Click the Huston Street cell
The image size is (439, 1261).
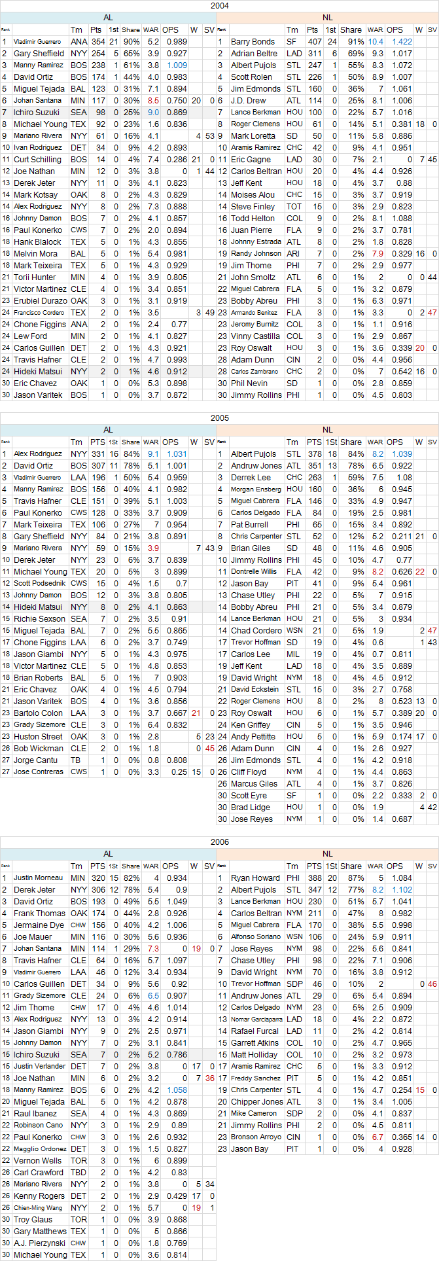pyautogui.click(x=41, y=737)
